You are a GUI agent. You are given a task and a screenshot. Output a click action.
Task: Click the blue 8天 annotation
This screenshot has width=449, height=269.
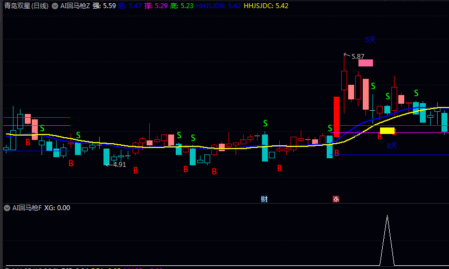coord(392,145)
